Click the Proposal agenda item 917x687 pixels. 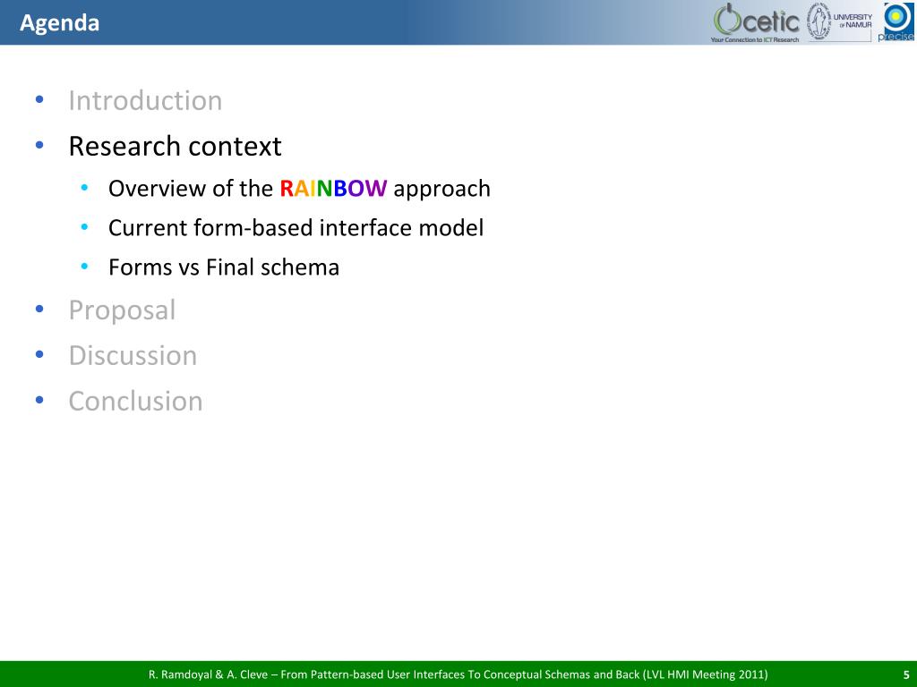coord(122,310)
